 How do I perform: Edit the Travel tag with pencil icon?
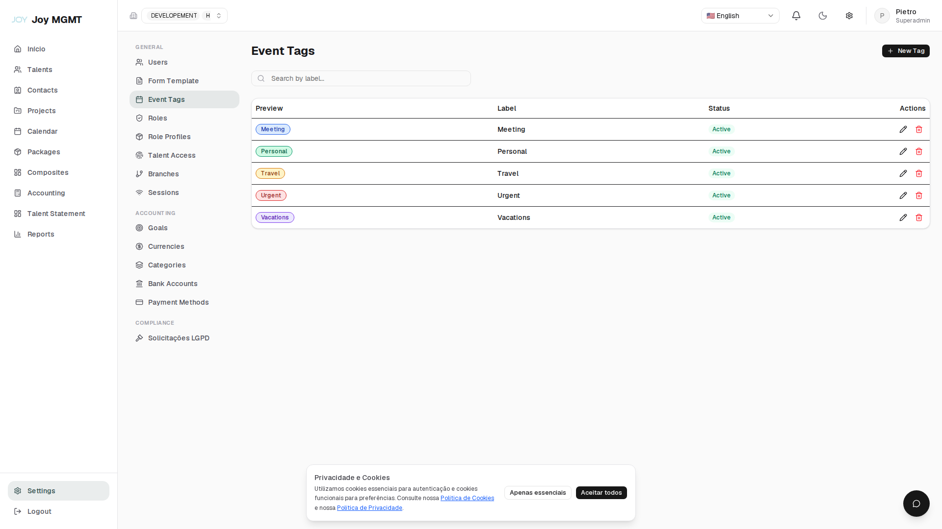(903, 173)
